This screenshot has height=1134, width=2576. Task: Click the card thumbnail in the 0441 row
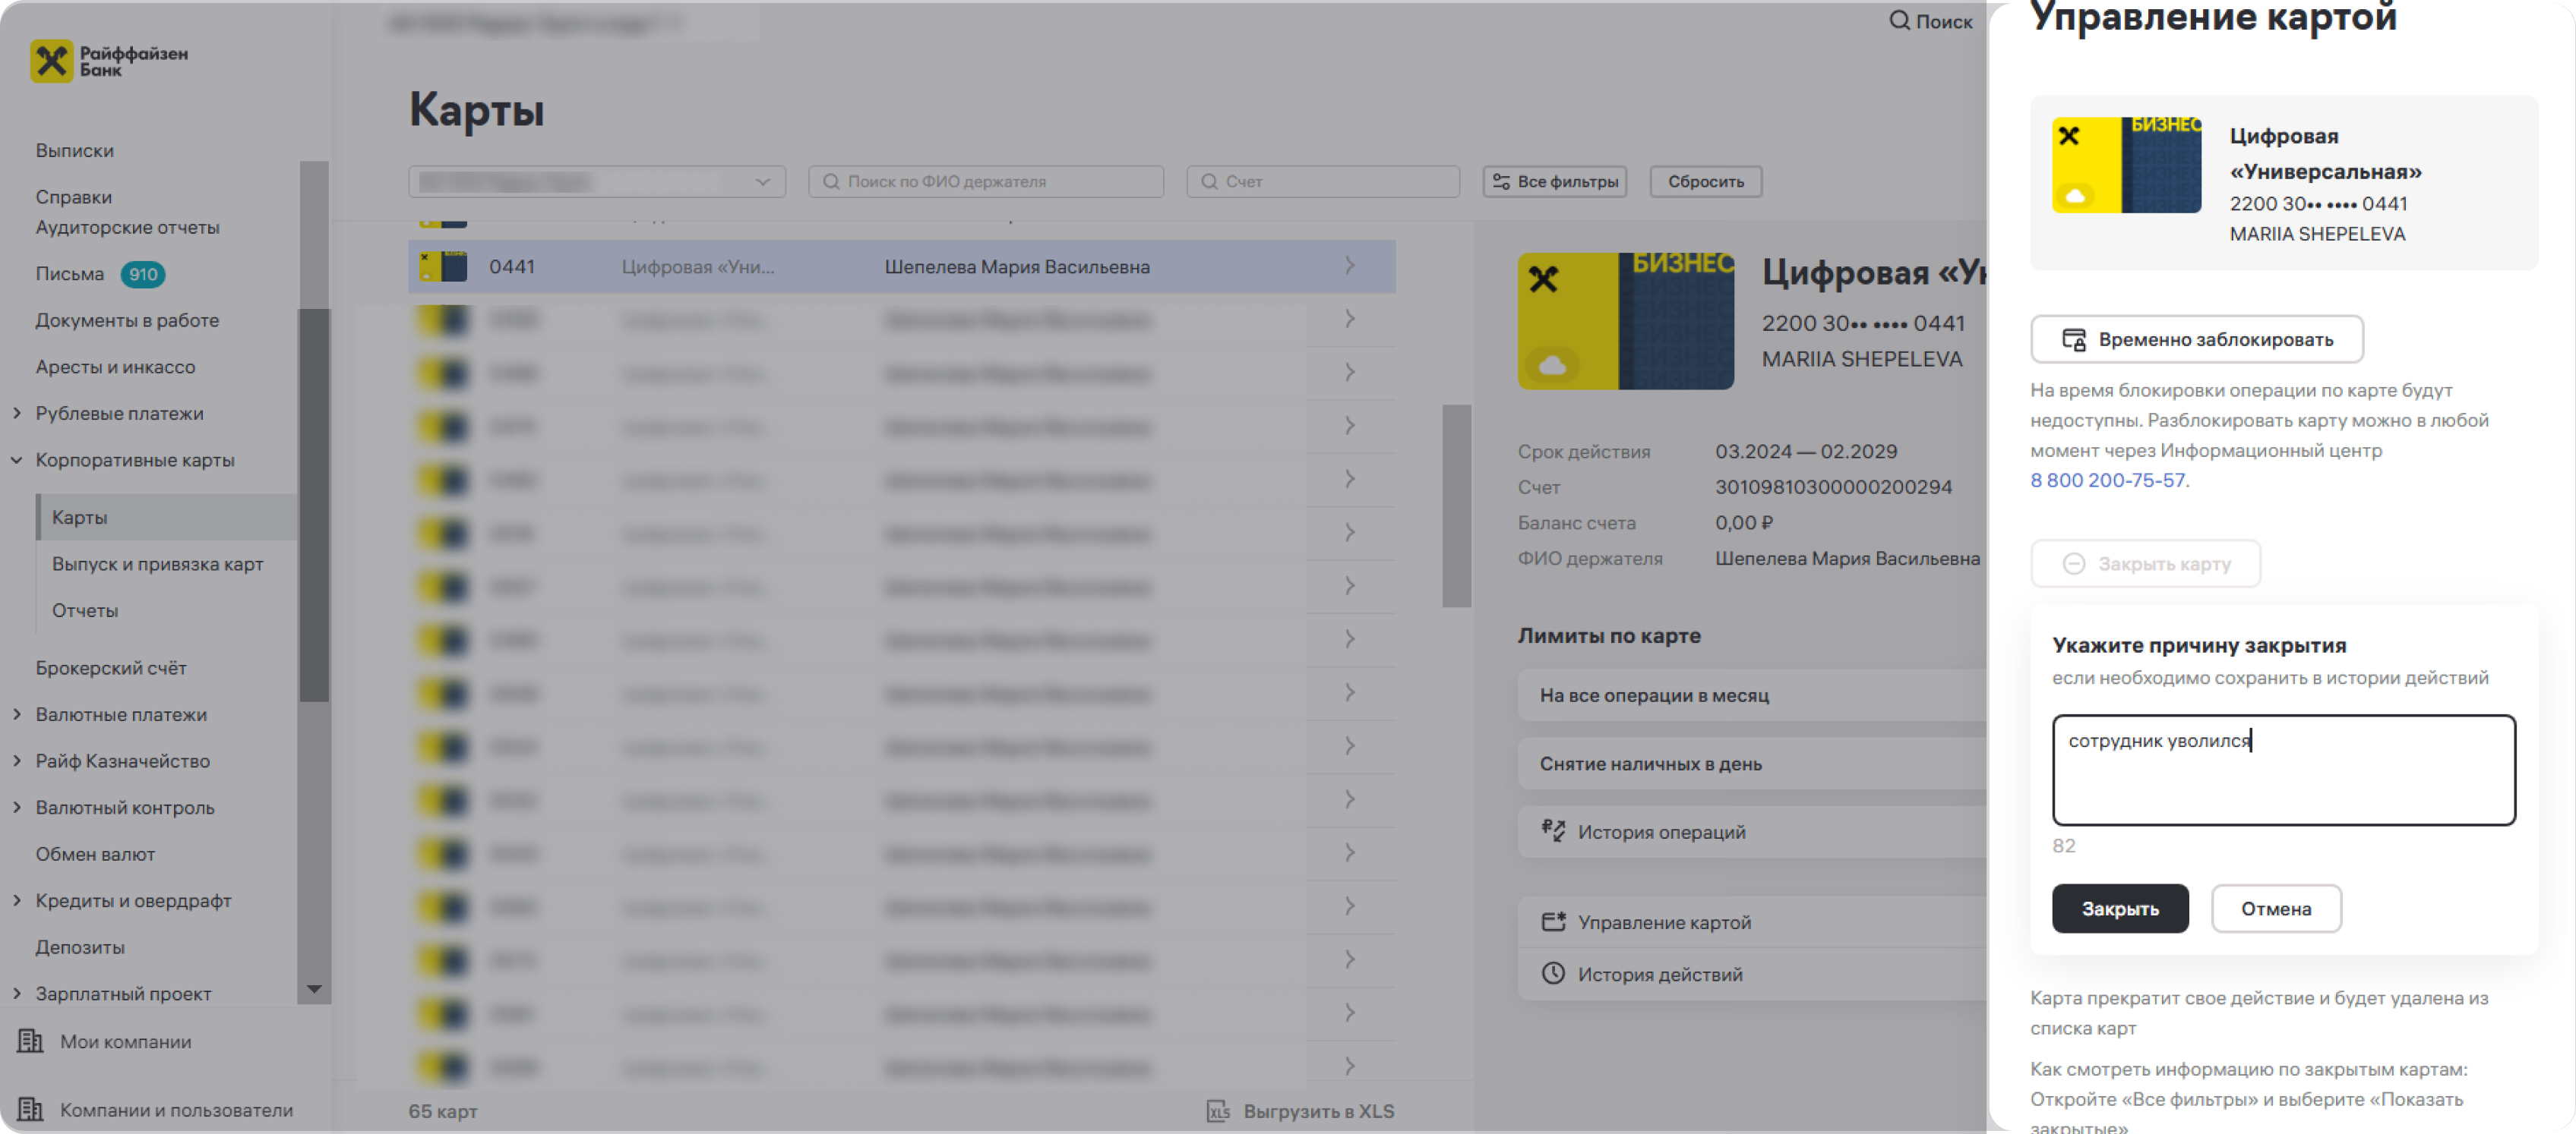point(443,266)
